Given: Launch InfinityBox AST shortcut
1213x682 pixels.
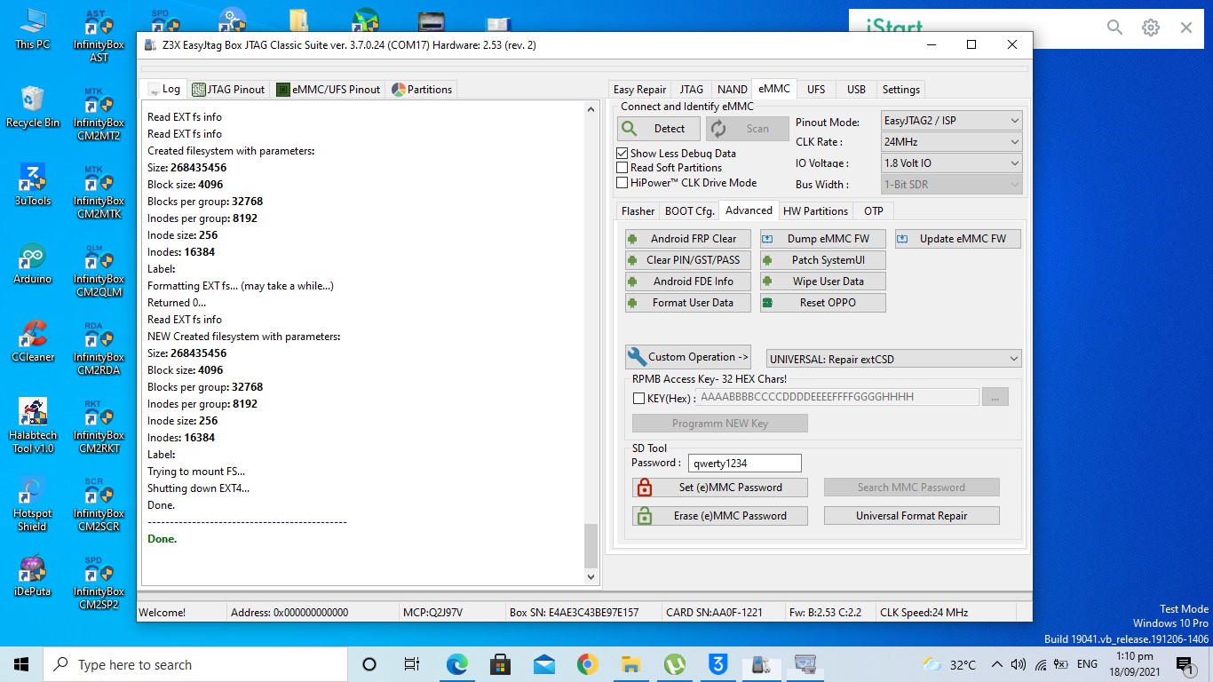Looking at the screenshot, I should [x=99, y=36].
